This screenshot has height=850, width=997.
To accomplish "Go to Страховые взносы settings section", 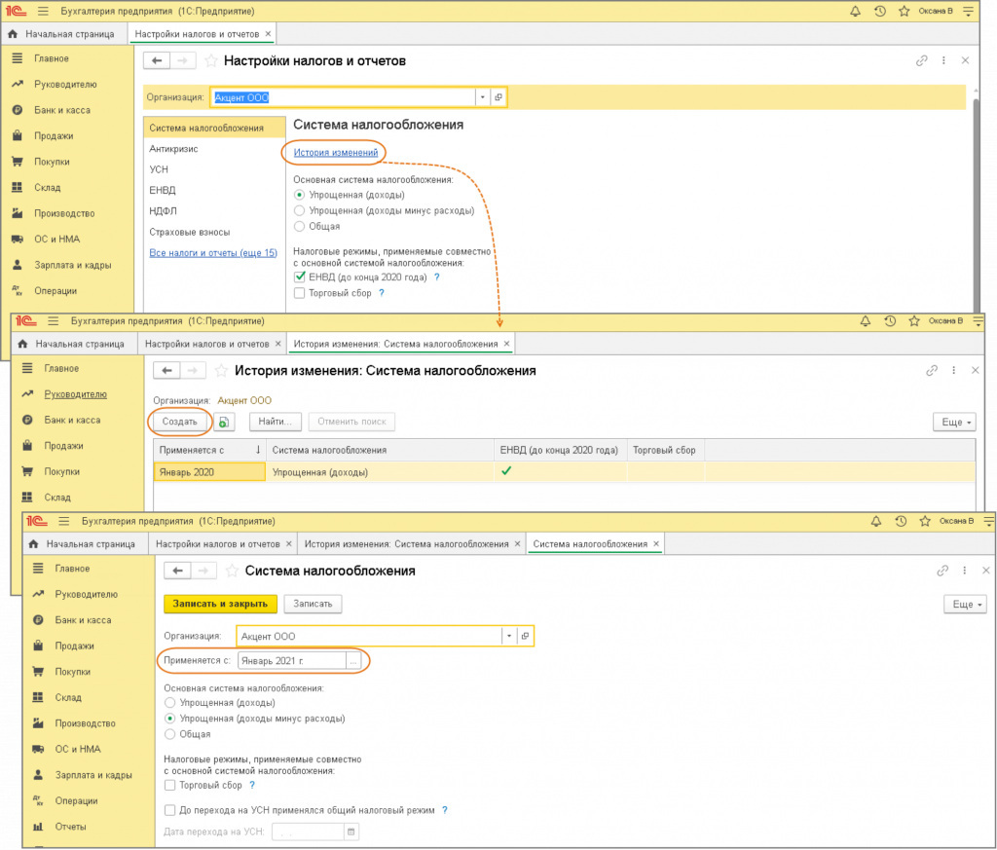I will click(189, 233).
